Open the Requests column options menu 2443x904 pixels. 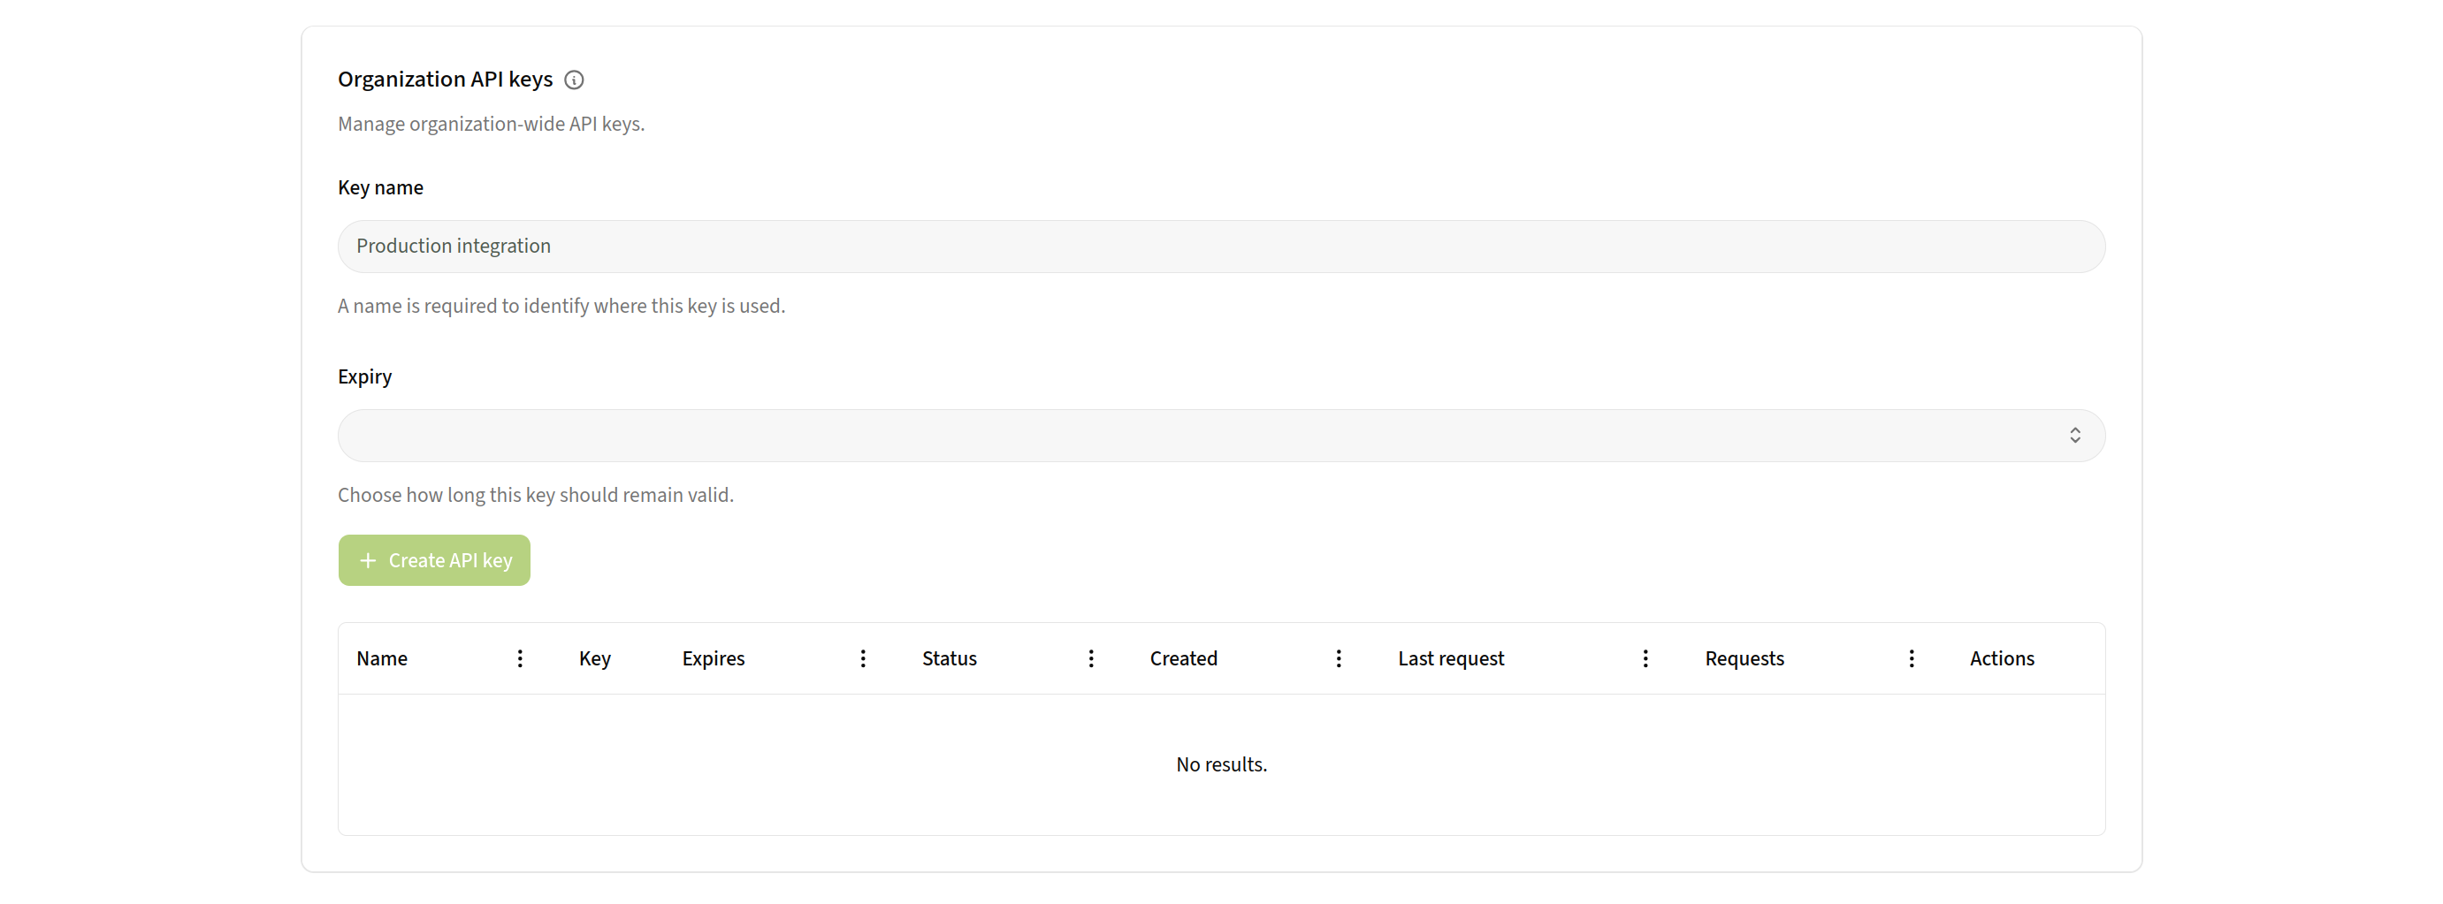1912,658
